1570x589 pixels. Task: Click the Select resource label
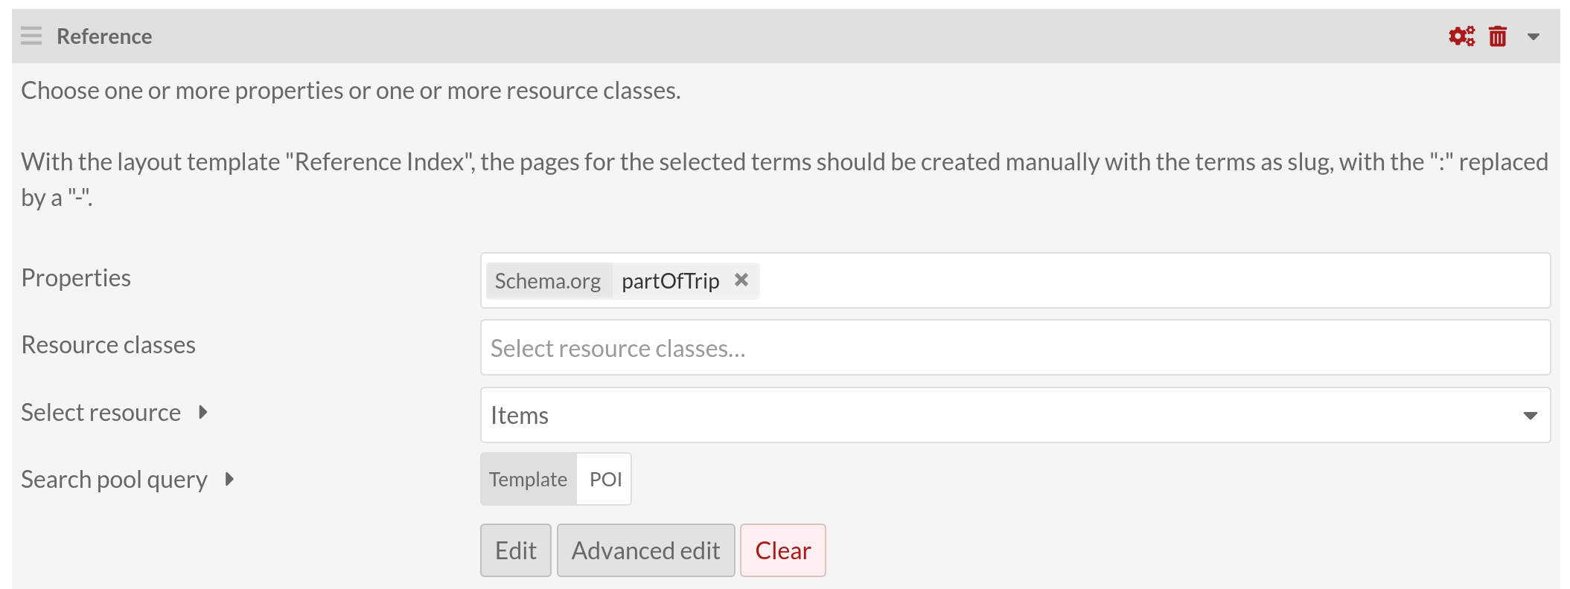click(101, 412)
